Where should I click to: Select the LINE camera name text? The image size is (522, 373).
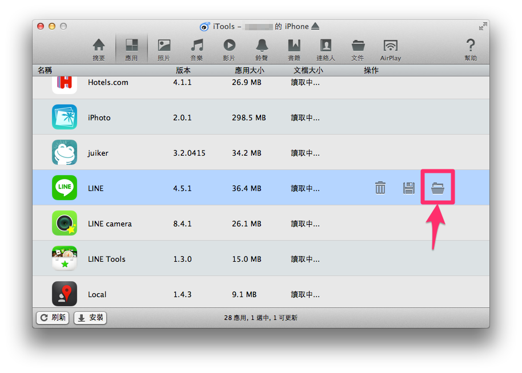(110, 224)
